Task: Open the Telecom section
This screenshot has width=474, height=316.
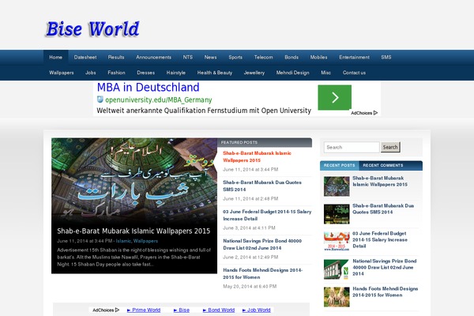Action: [x=263, y=57]
